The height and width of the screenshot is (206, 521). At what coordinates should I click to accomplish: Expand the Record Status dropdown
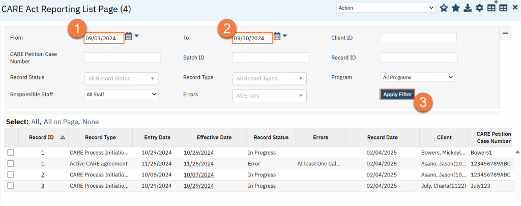(121, 78)
